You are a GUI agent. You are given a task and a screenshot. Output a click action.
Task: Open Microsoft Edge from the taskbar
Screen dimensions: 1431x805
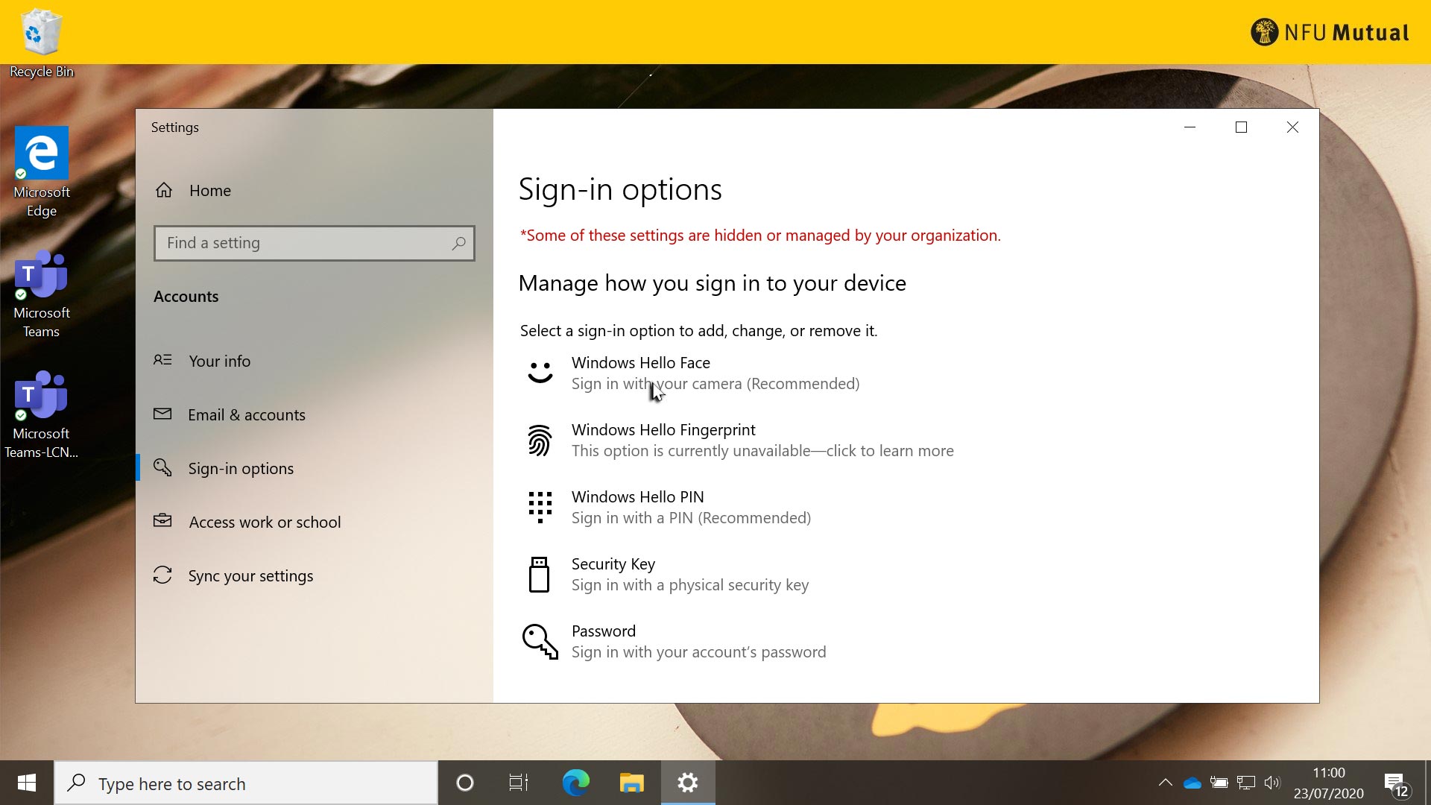click(x=575, y=783)
